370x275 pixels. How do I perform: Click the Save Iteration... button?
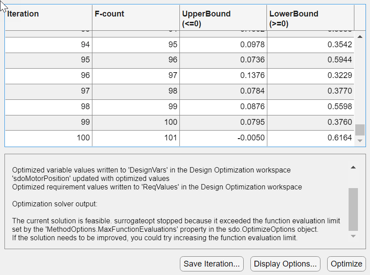[212, 264]
